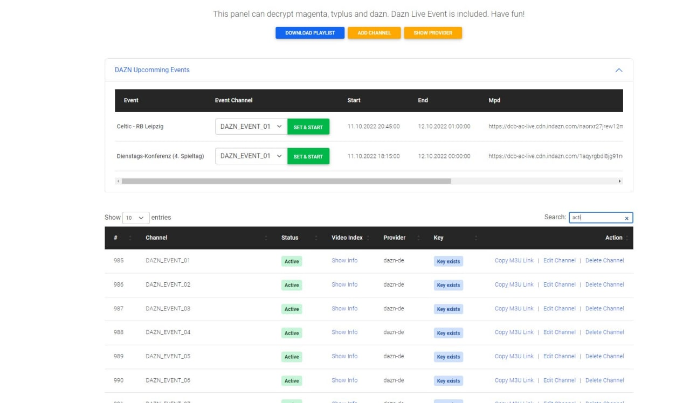
Task: Edit Channel DAZN_EVENT_02
Action: pos(560,284)
